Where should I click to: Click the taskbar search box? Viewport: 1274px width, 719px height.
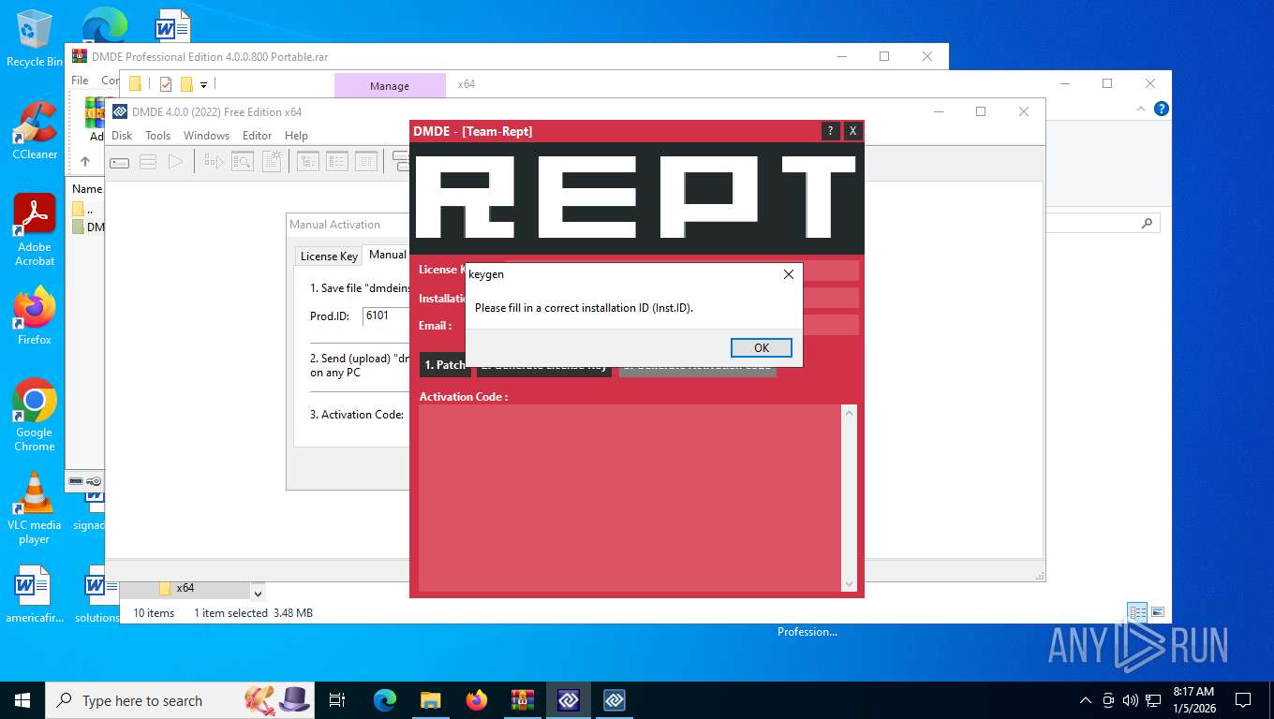pos(181,700)
